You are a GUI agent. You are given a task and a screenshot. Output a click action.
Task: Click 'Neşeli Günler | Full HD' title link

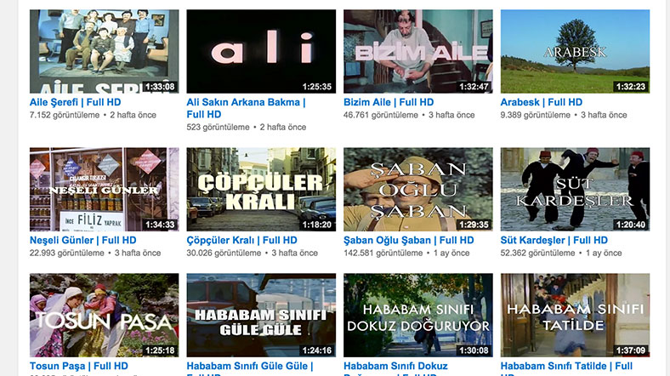pyautogui.click(x=82, y=240)
